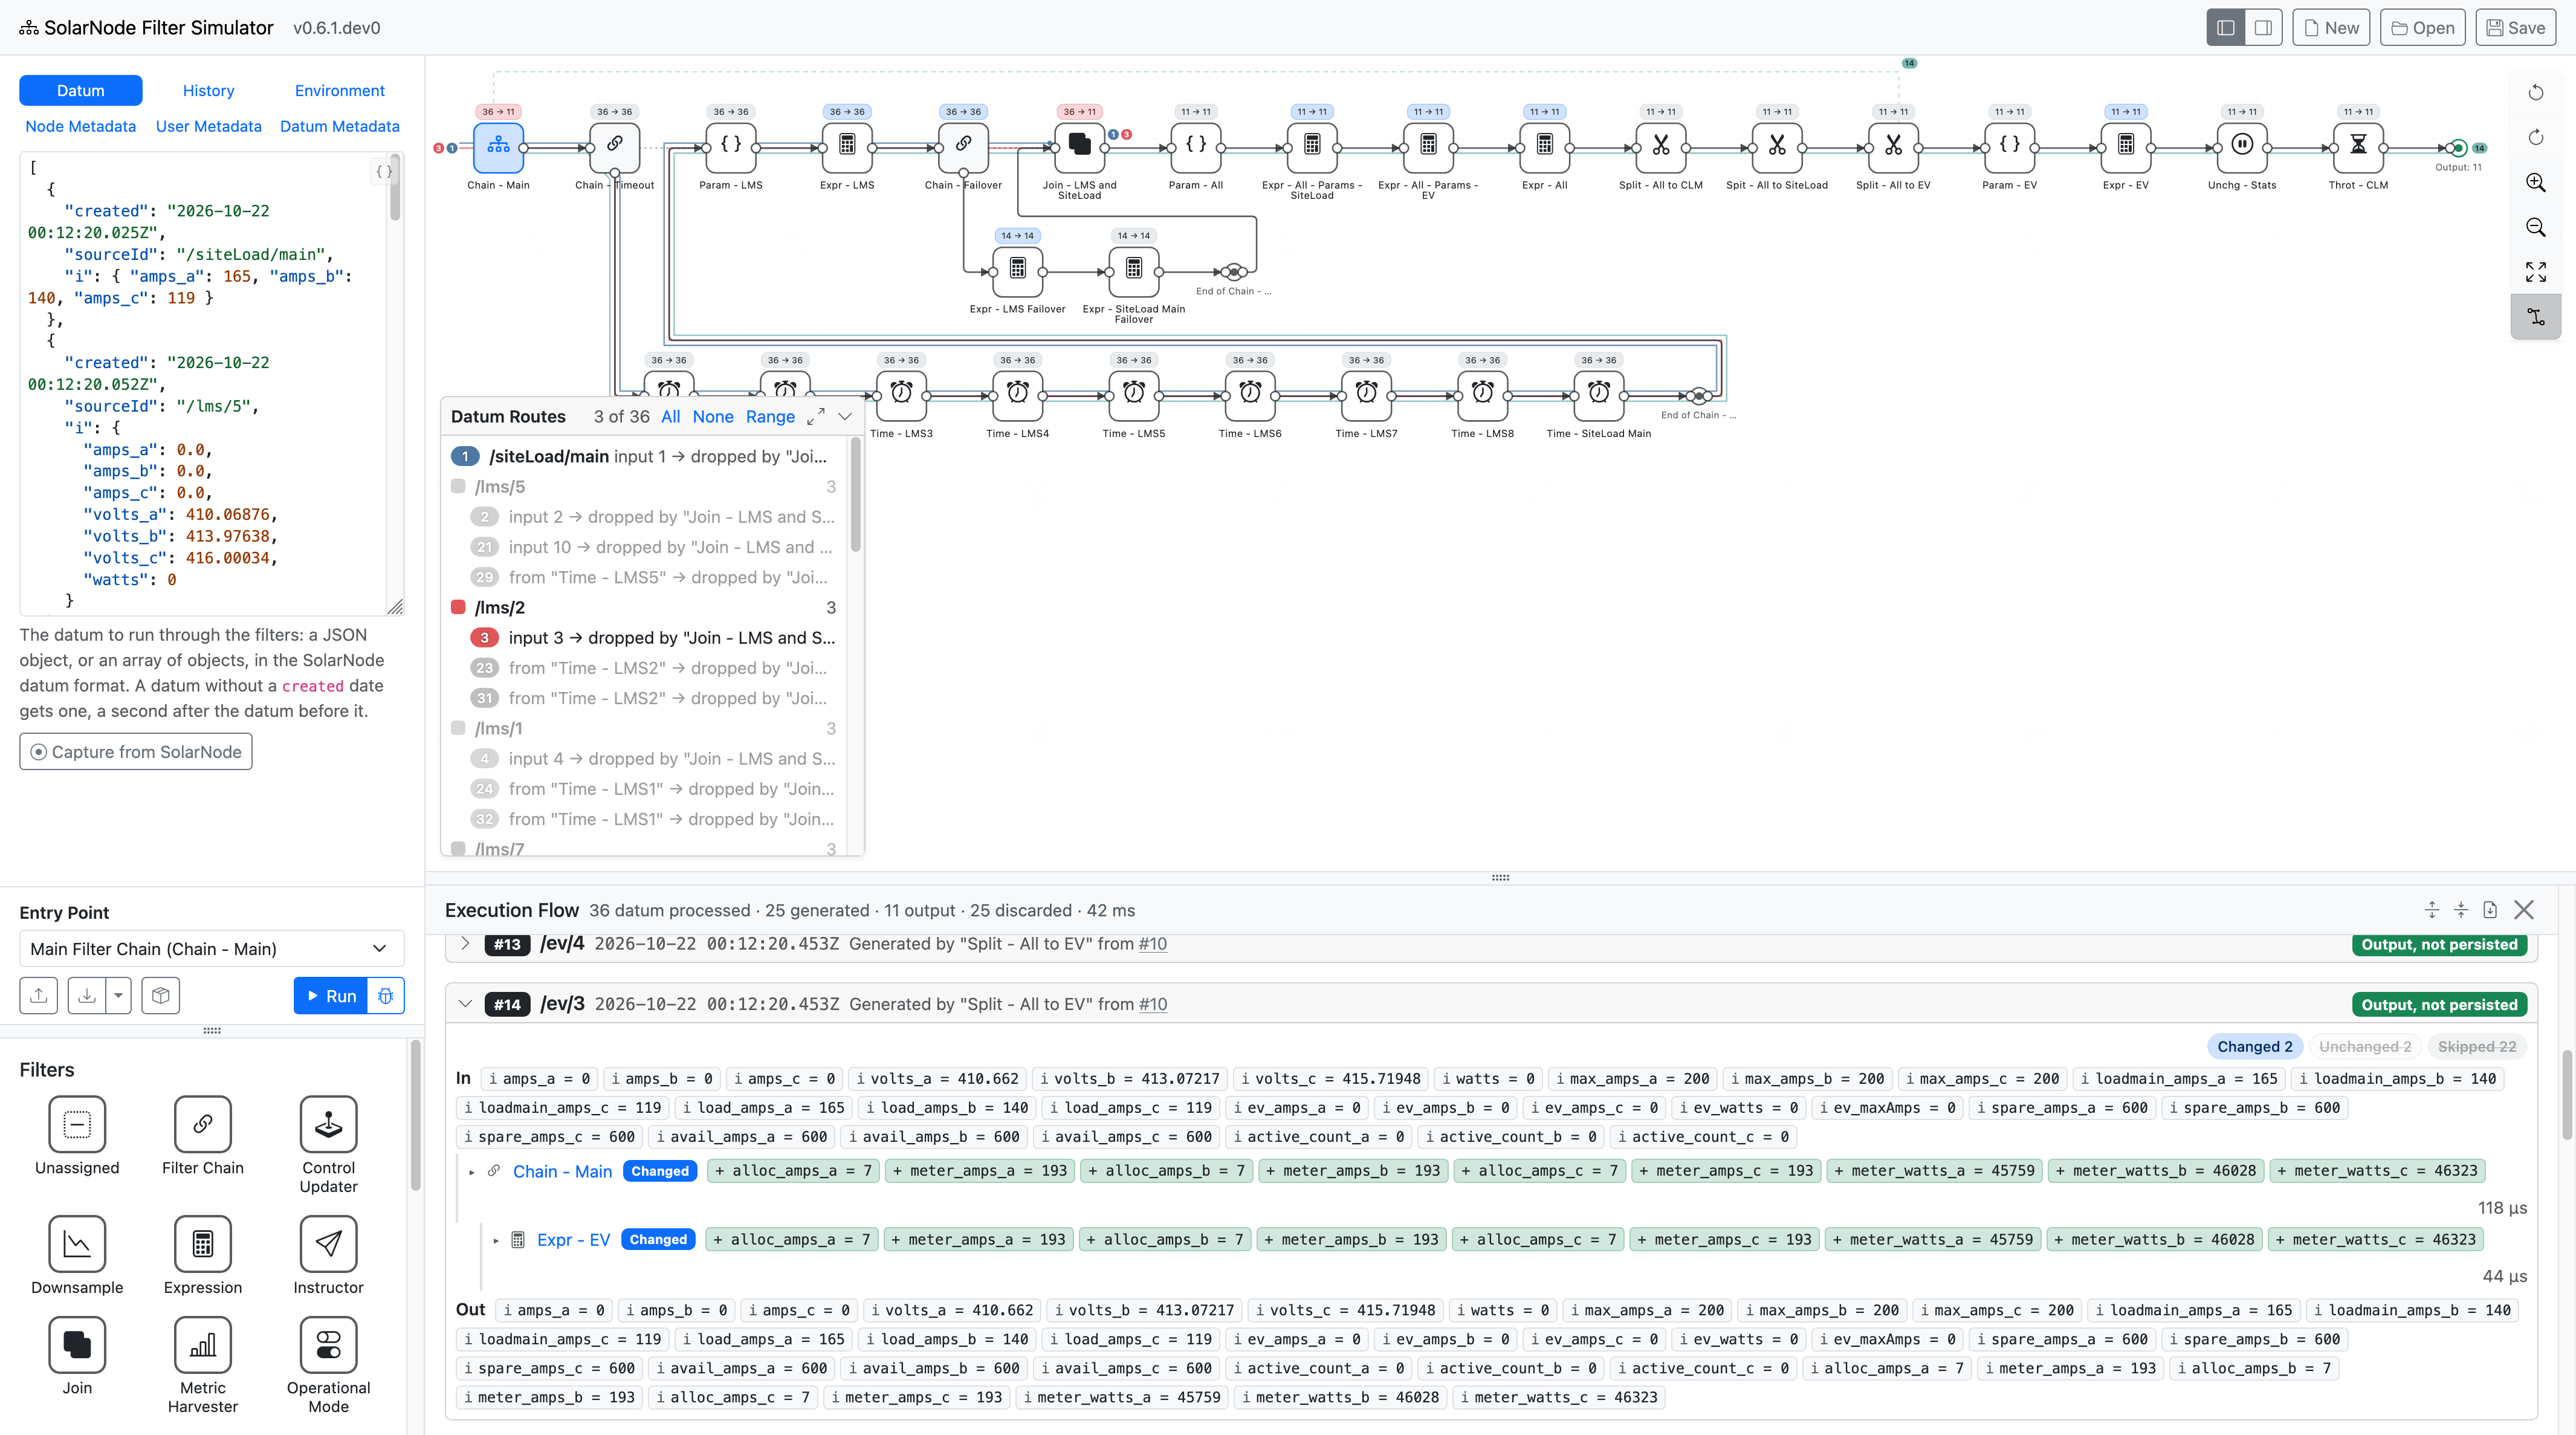Expand the #13 /ev/4 execution row
This screenshot has width=2576, height=1435.
(465, 943)
